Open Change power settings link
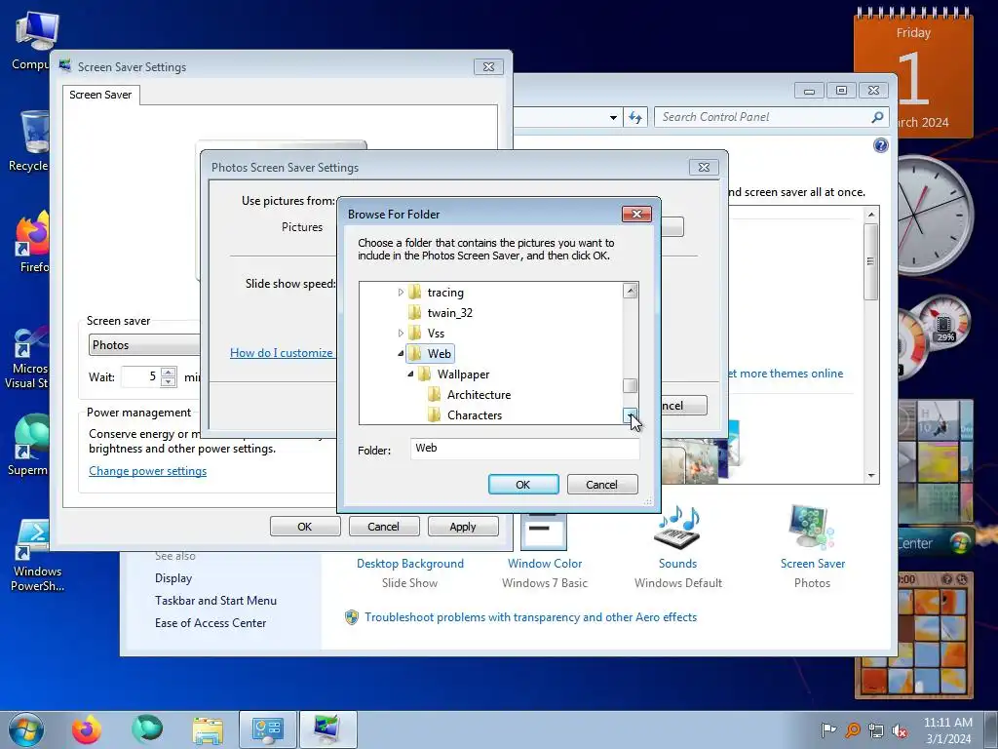 pyautogui.click(x=148, y=471)
